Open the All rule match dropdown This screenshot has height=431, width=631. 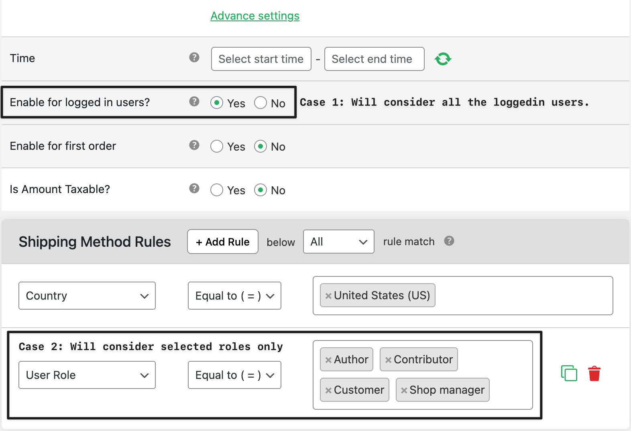pos(339,242)
